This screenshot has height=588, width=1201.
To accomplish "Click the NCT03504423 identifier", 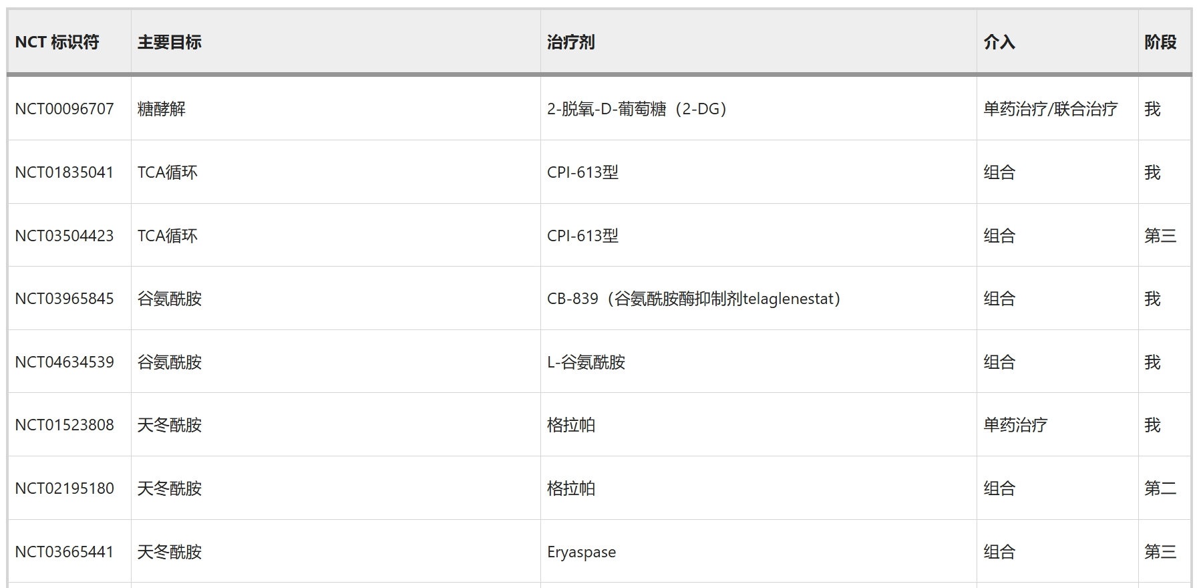I will pos(64,236).
